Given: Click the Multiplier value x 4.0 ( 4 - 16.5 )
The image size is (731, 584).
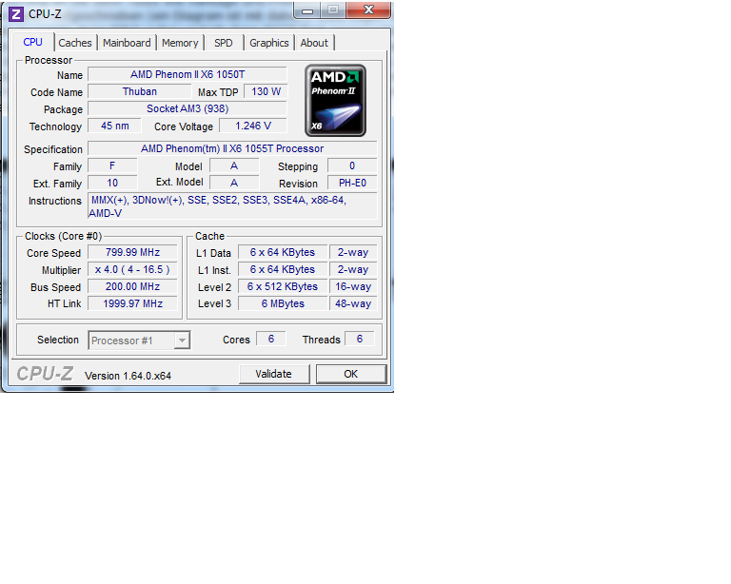Looking at the screenshot, I should pyautogui.click(x=132, y=269).
